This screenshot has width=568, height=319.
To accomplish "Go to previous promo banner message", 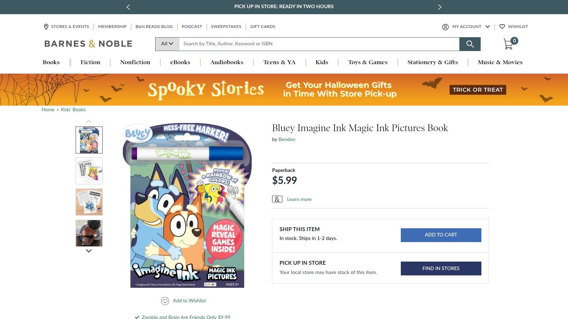I will point(128,7).
